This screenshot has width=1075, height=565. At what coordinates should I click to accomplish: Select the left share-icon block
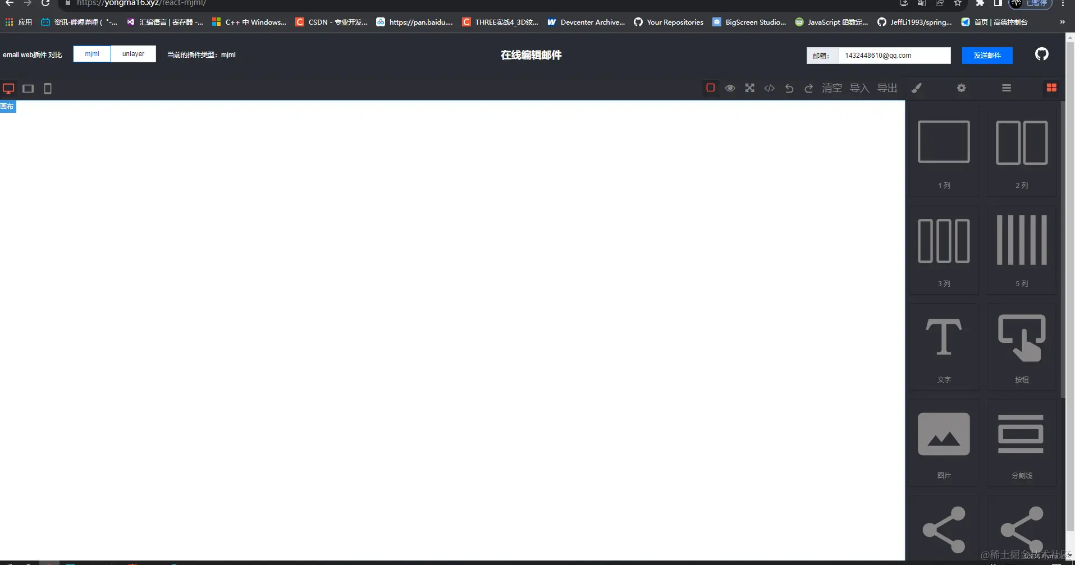(x=944, y=529)
